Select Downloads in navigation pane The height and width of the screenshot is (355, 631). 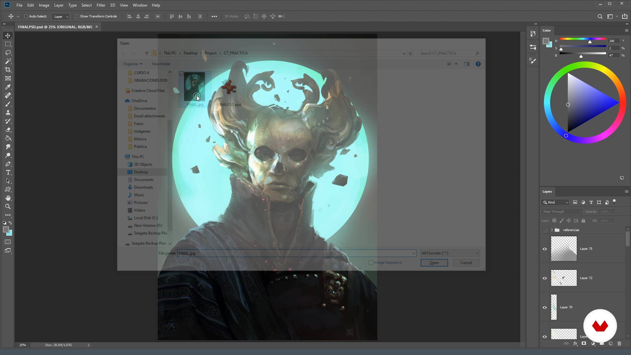[143, 187]
